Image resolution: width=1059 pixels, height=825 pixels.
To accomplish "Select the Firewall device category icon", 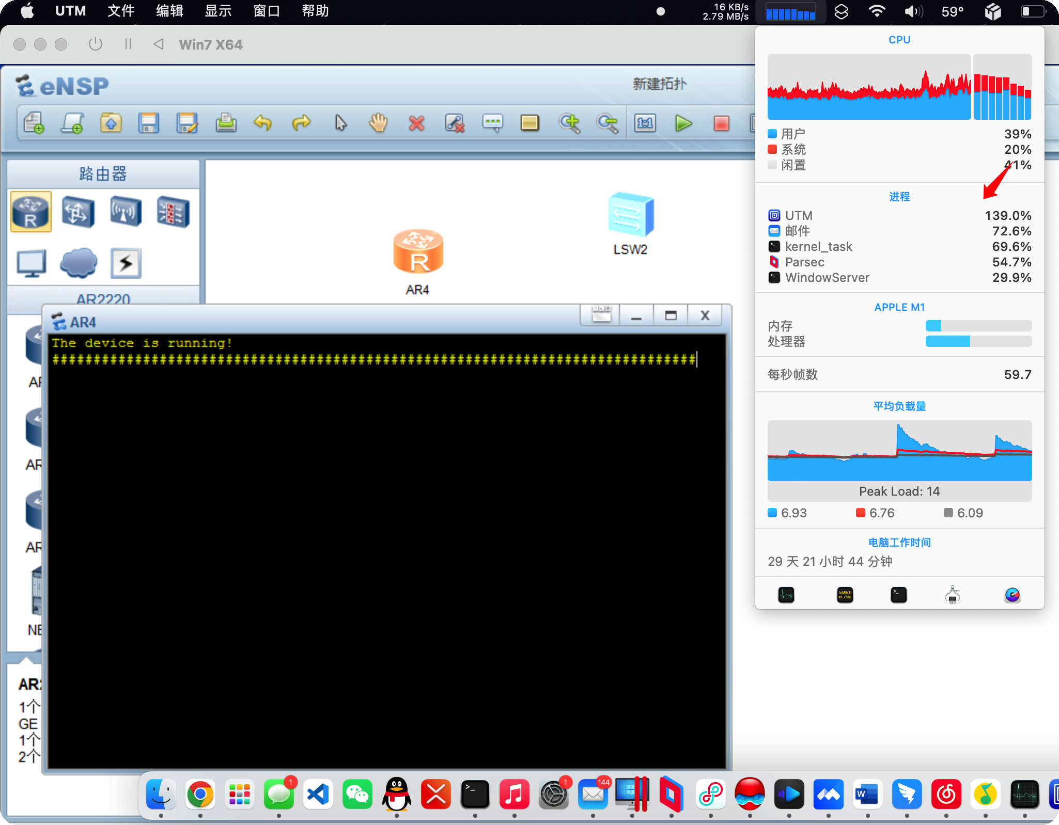I will pos(173,212).
